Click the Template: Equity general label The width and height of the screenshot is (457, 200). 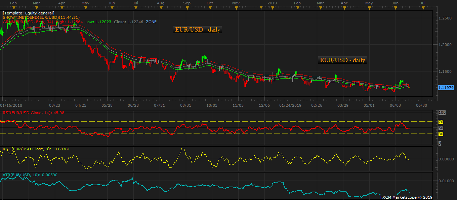(x=28, y=13)
